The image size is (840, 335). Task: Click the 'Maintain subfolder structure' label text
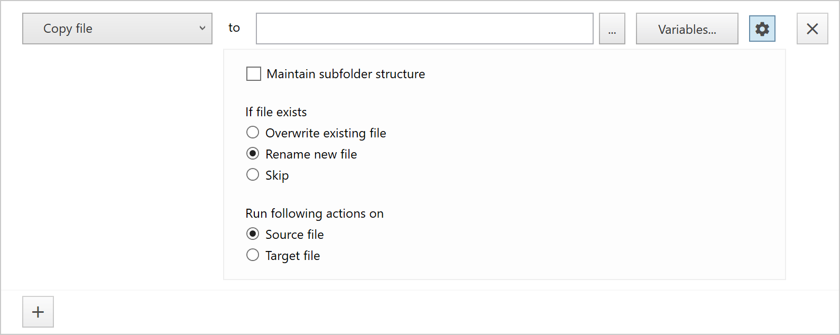(346, 74)
